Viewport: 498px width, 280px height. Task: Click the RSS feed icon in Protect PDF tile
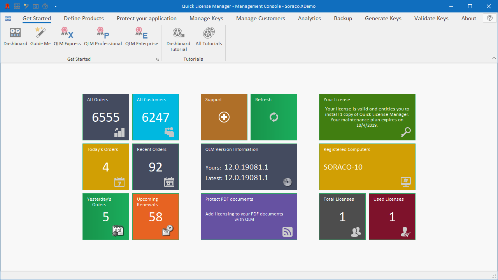[x=288, y=232]
